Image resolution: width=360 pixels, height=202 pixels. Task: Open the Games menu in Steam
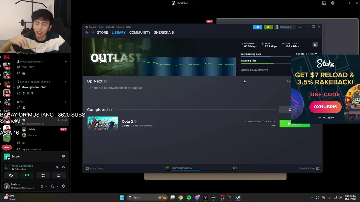pyautogui.click(x=120, y=27)
